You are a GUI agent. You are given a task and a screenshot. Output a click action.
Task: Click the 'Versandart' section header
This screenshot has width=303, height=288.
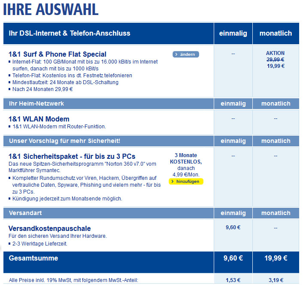pos(25,213)
